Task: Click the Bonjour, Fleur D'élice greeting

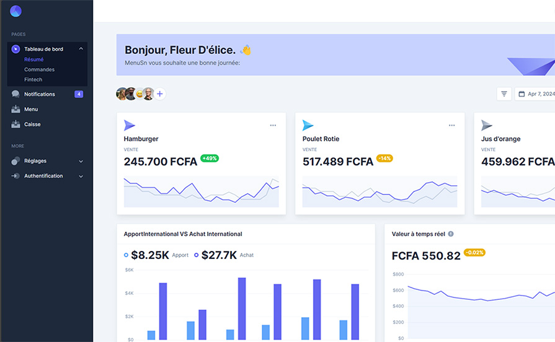Action: coord(180,50)
